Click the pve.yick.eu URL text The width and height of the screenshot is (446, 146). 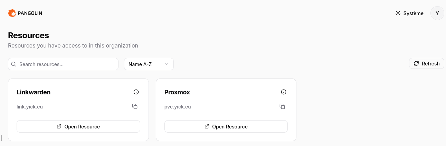178,106
